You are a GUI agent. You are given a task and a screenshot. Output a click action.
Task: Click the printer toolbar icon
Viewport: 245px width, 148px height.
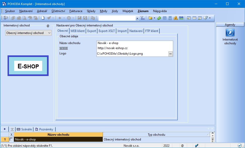click(19, 18)
